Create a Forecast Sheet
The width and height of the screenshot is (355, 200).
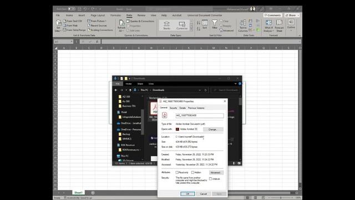tap(279, 26)
